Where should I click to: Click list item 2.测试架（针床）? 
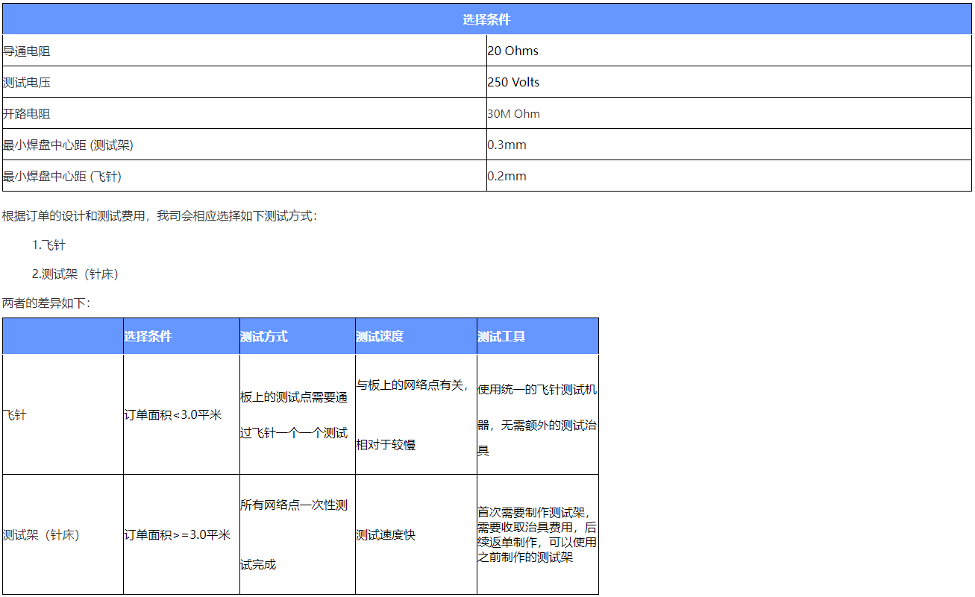(75, 274)
